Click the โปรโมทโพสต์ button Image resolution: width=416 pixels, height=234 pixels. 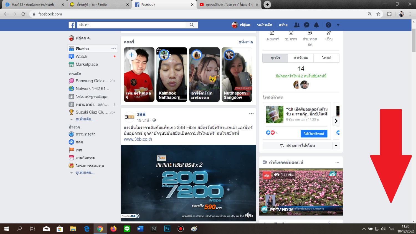pos(314,134)
